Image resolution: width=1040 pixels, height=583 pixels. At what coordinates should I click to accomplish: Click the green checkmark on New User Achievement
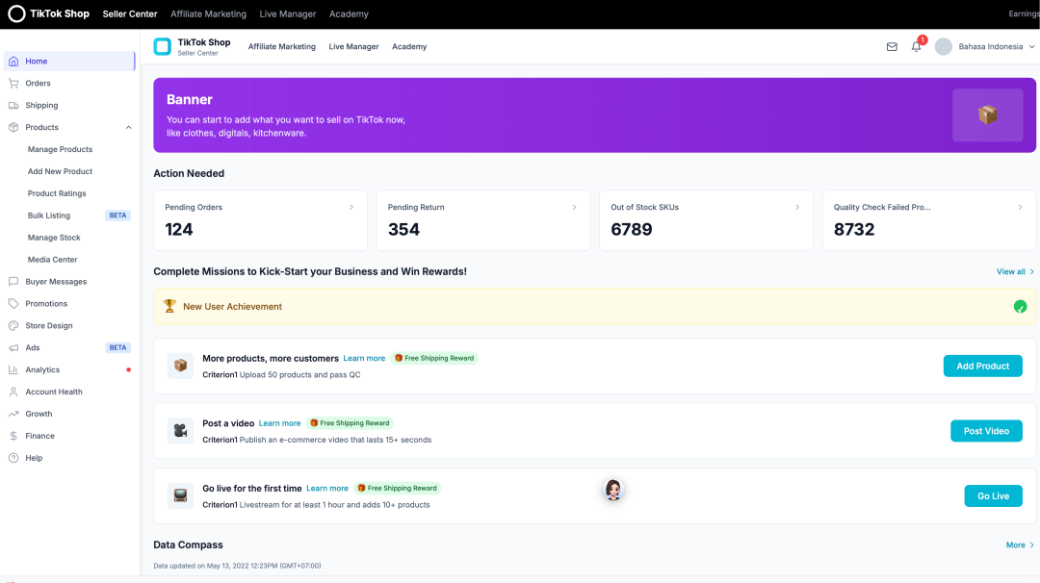(x=1020, y=307)
